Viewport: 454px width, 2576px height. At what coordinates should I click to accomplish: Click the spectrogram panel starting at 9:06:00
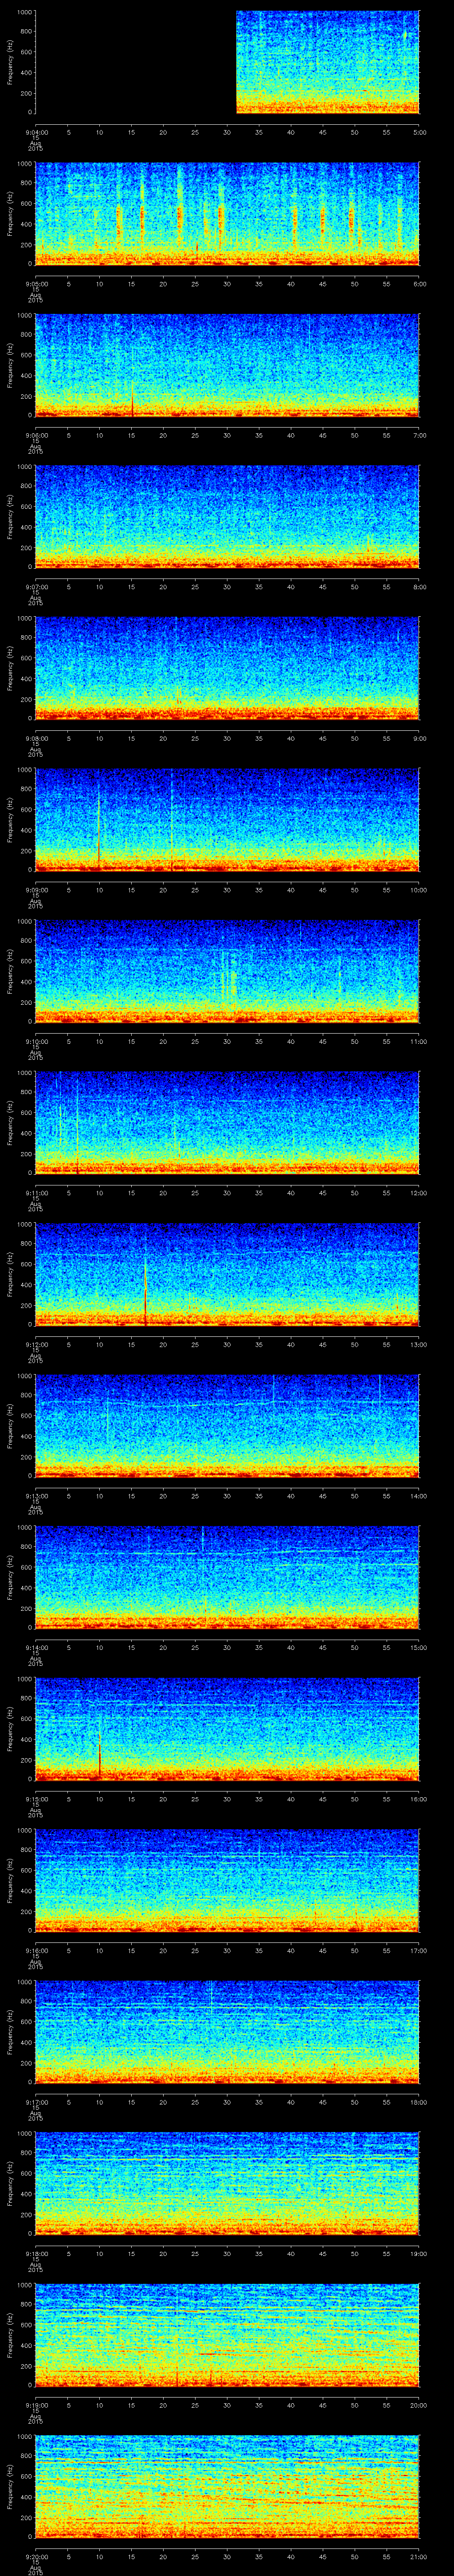(227, 365)
